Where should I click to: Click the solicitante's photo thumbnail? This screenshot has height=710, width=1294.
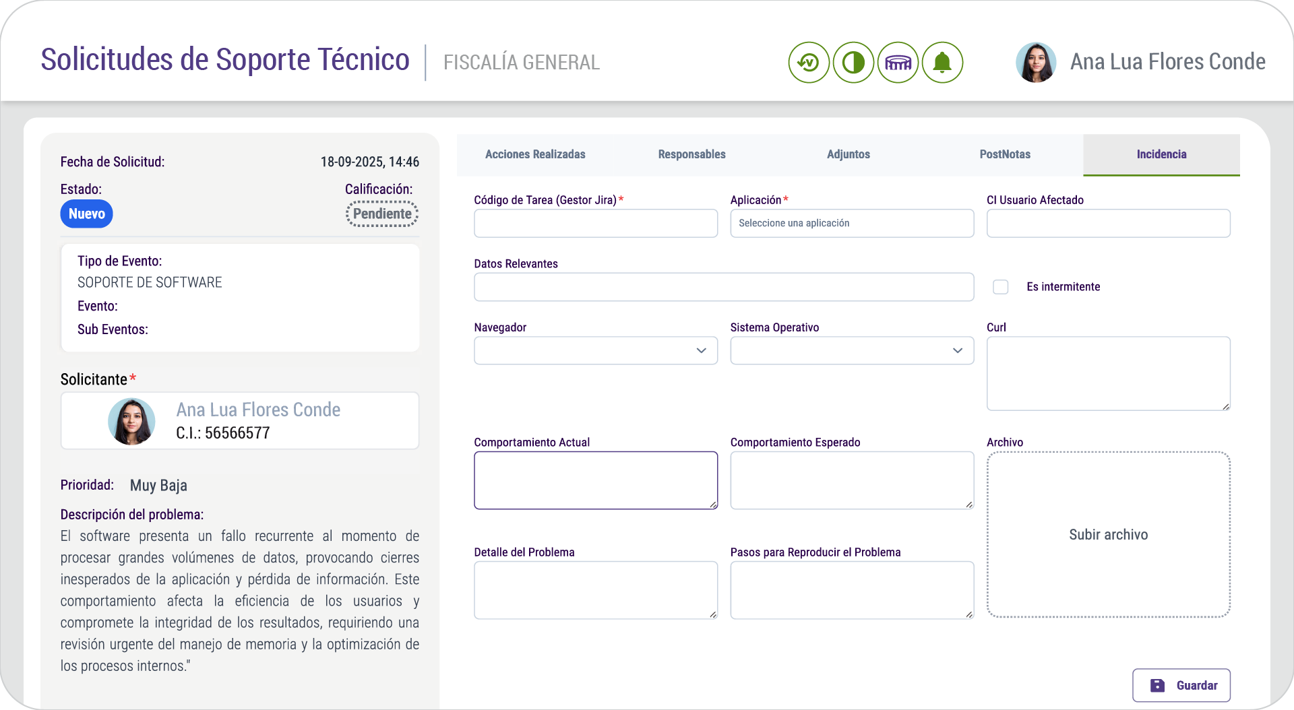click(x=131, y=421)
